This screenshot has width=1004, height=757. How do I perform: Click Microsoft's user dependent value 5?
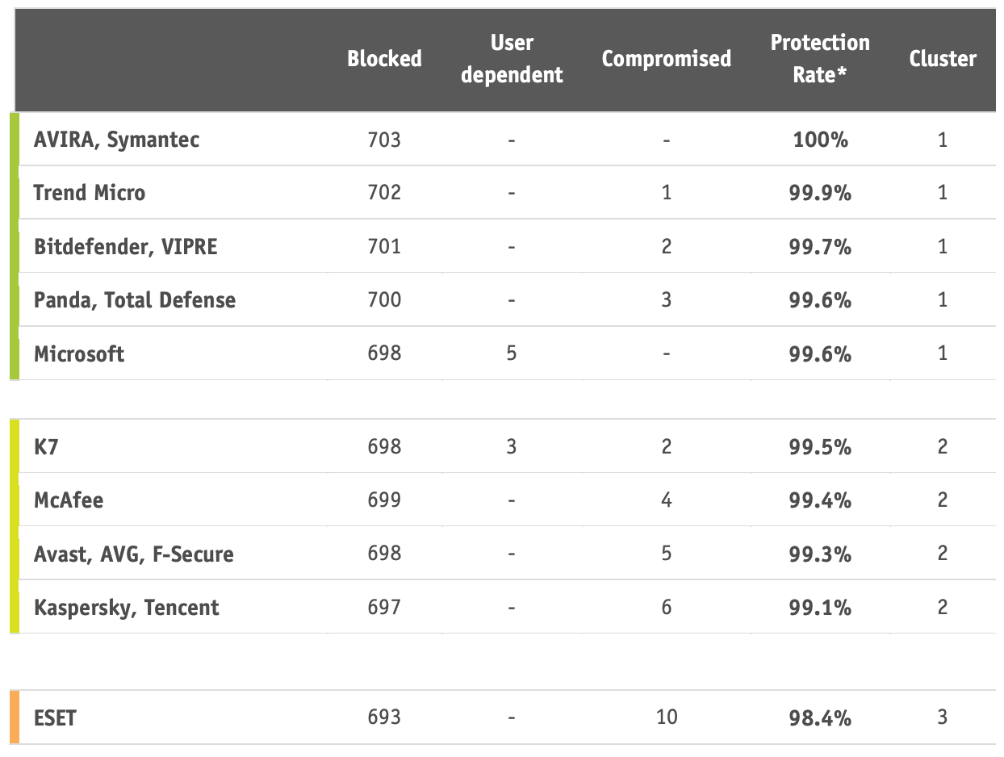[x=512, y=353]
